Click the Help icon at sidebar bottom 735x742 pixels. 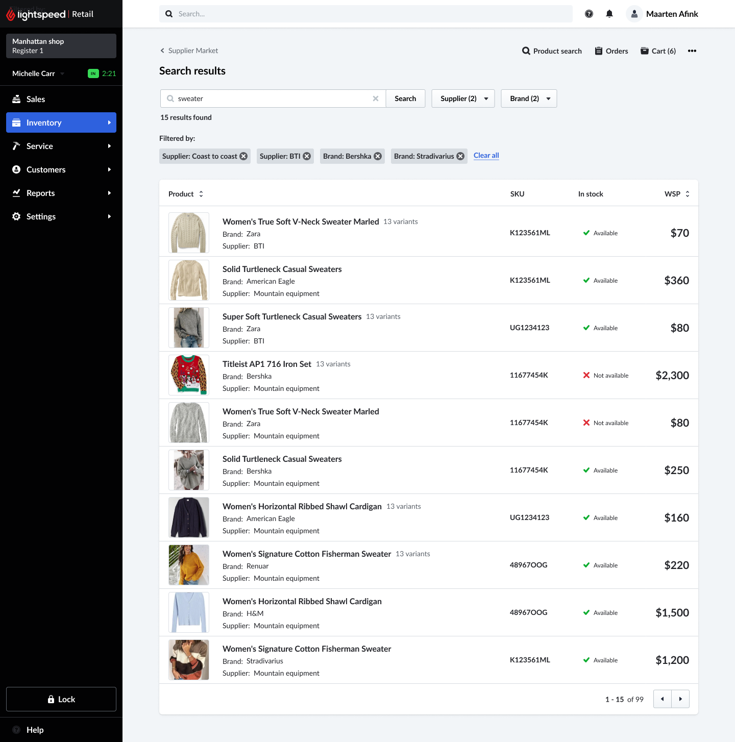[16, 730]
